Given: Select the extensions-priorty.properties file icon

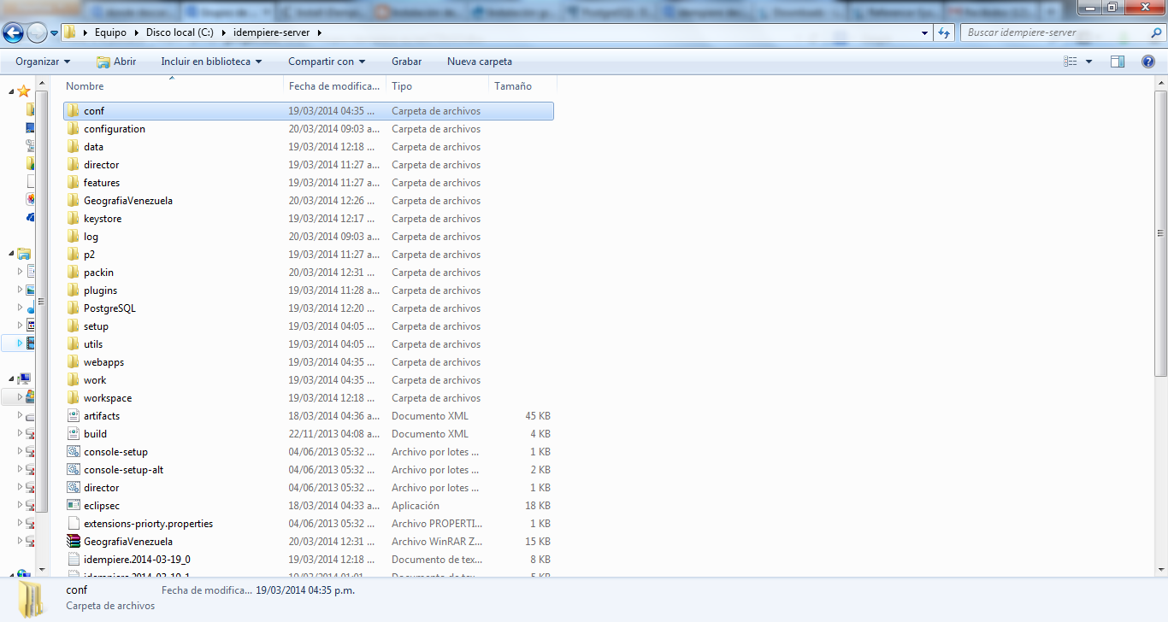Looking at the screenshot, I should [x=74, y=524].
